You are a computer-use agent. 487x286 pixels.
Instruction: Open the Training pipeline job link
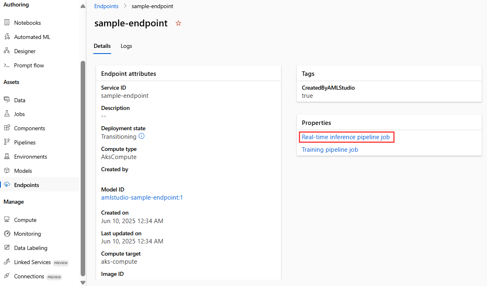pyautogui.click(x=330, y=149)
